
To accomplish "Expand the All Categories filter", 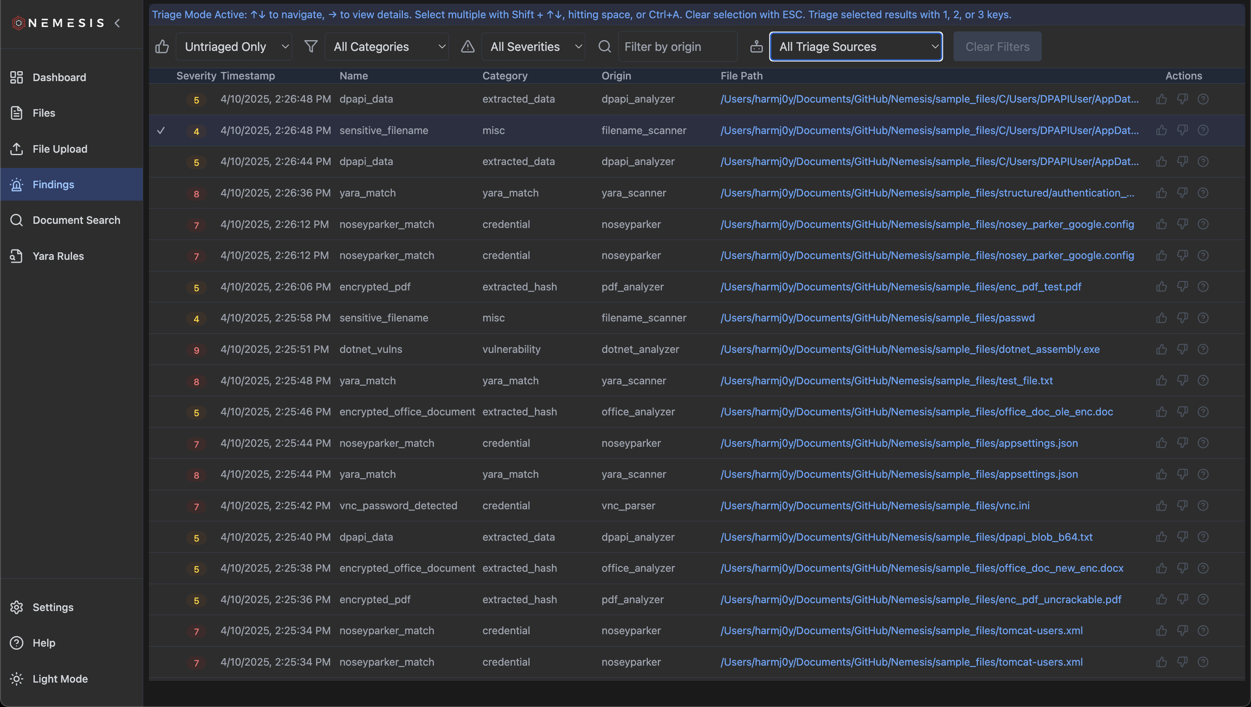I will point(386,47).
